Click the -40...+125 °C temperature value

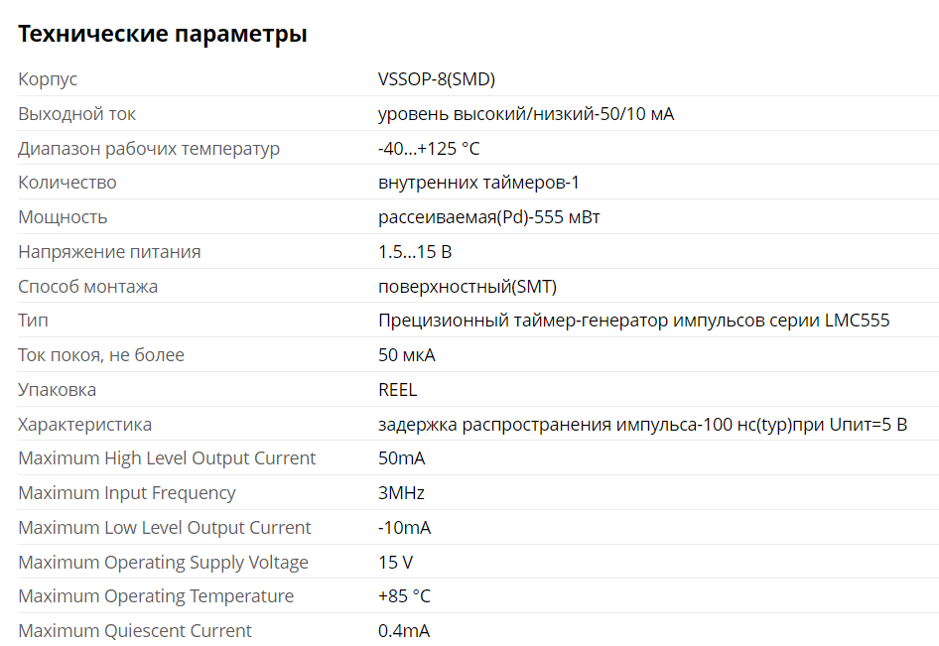[428, 149]
